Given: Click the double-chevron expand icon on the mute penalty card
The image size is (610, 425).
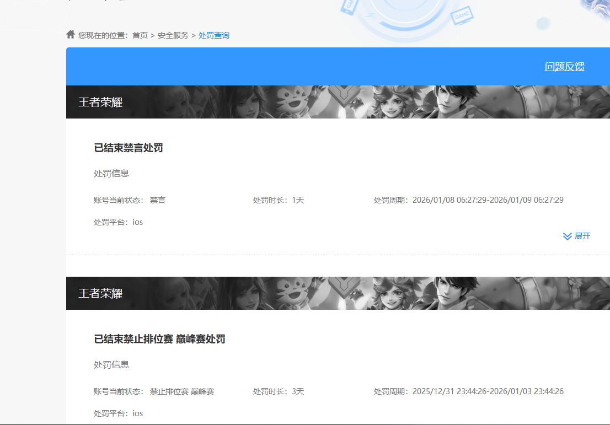Looking at the screenshot, I should (568, 236).
